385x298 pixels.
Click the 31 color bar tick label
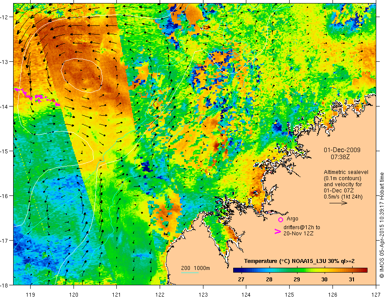(x=352, y=279)
